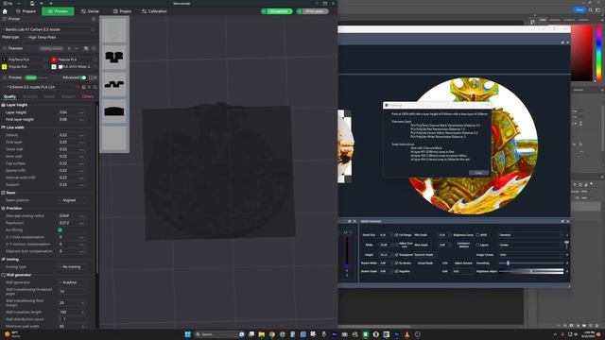Click the red PolyLite PLA color swatch
The height and width of the screenshot is (340, 605).
54,59
